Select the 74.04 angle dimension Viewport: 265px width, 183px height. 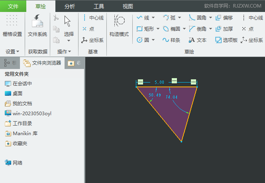(171, 97)
